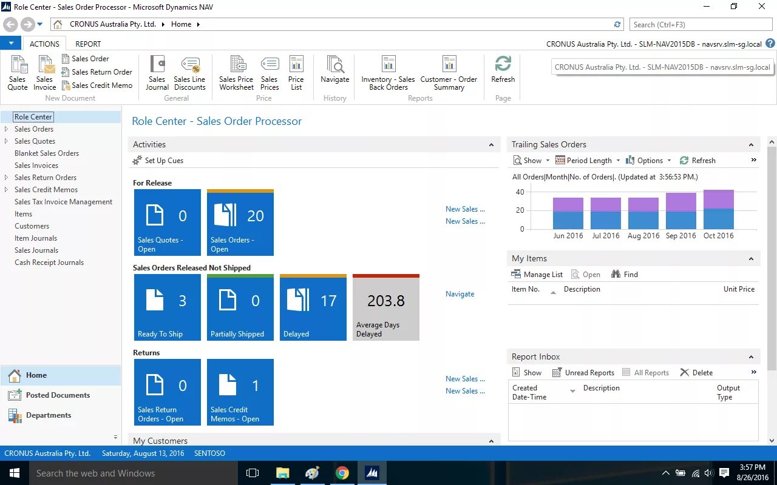This screenshot has width=777, height=485.
Task: Click the Navigate link in Activities
Action: pos(460,294)
